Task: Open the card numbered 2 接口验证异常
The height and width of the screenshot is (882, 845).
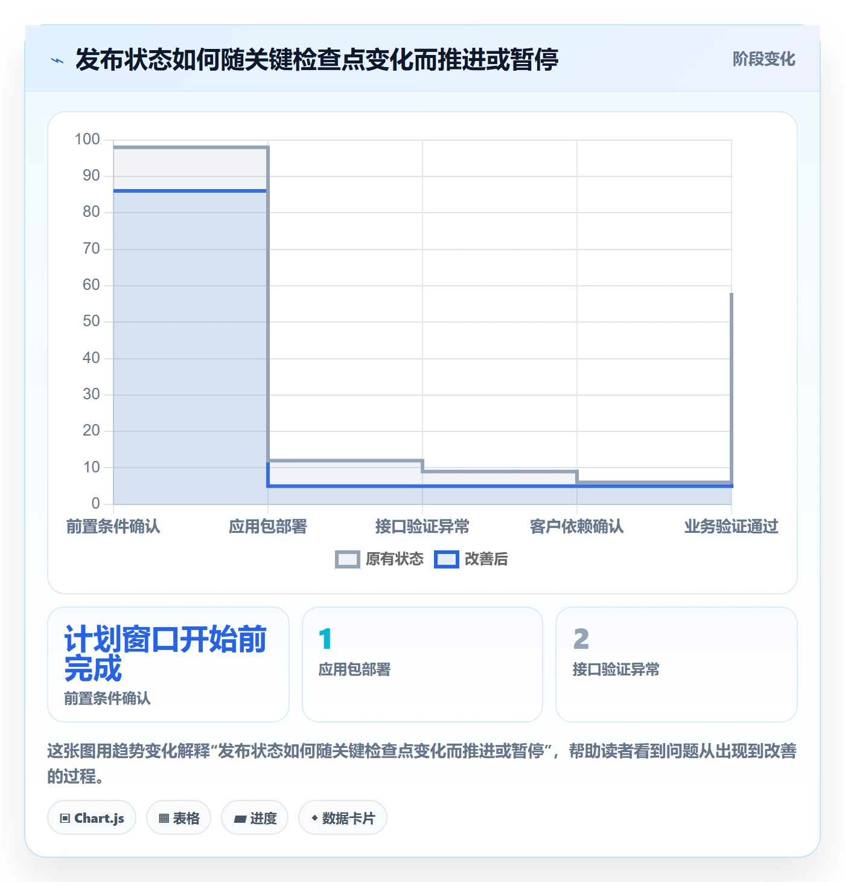Action: coord(677,665)
